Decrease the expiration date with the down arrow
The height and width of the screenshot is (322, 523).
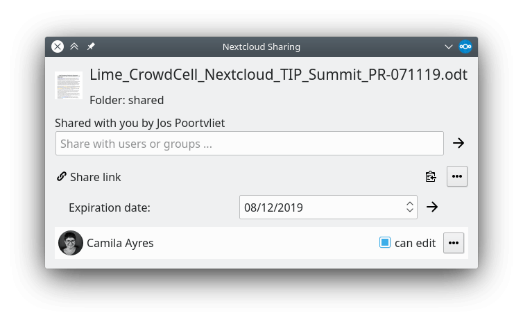[410, 211]
